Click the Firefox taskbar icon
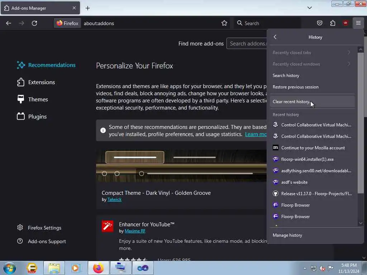 pos(98,268)
